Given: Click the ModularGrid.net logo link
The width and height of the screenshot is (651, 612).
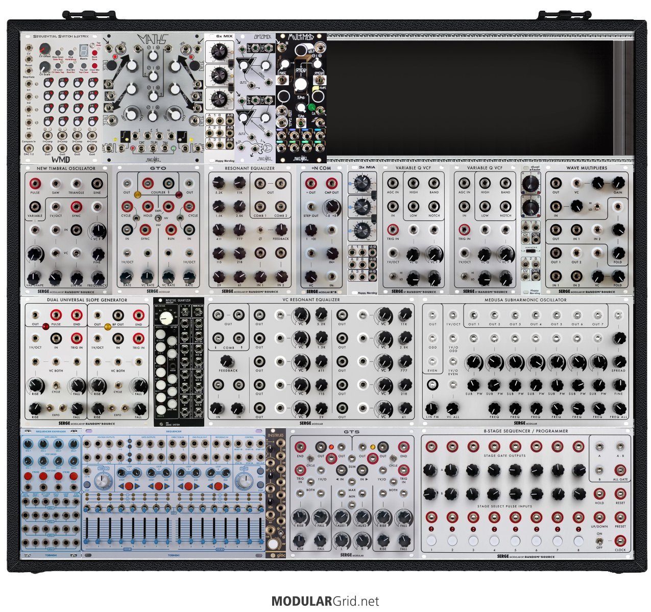Looking at the screenshot, I should [325, 601].
